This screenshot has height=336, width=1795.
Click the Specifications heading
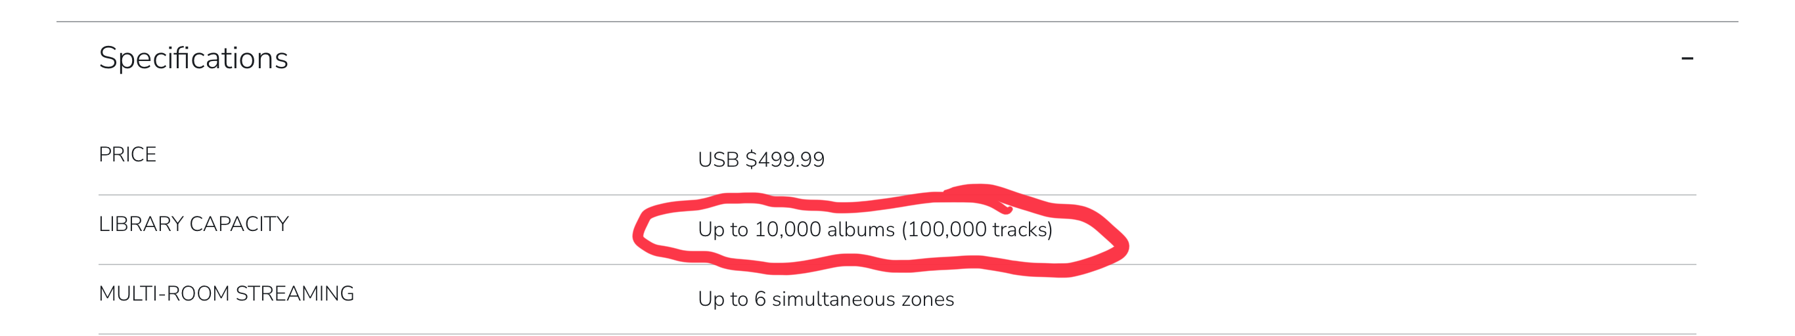[x=193, y=58]
